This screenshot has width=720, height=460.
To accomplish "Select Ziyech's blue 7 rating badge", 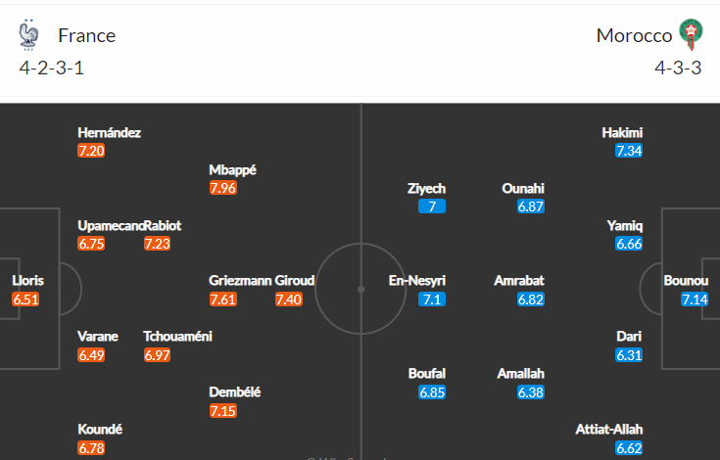I will pyautogui.click(x=432, y=207).
